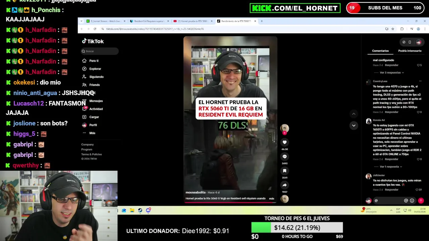Viewport: 429px width, 241px height.
Task: Open browser extensions puzzle icon
Action: (x=402, y=29)
